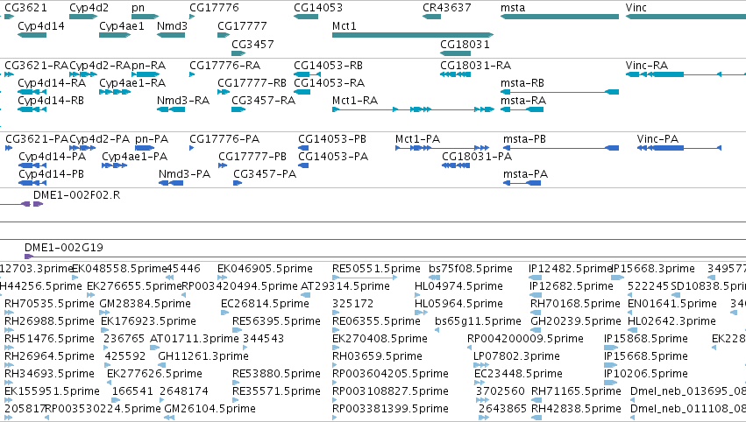The image size is (746, 422).
Task: Select the EC23448.5prime EST label
Action: click(519, 374)
